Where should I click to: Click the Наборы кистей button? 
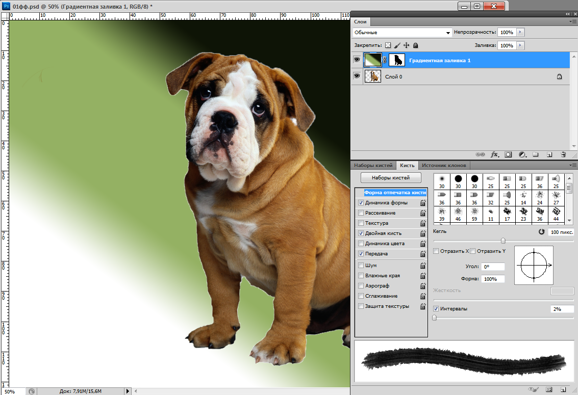click(391, 177)
